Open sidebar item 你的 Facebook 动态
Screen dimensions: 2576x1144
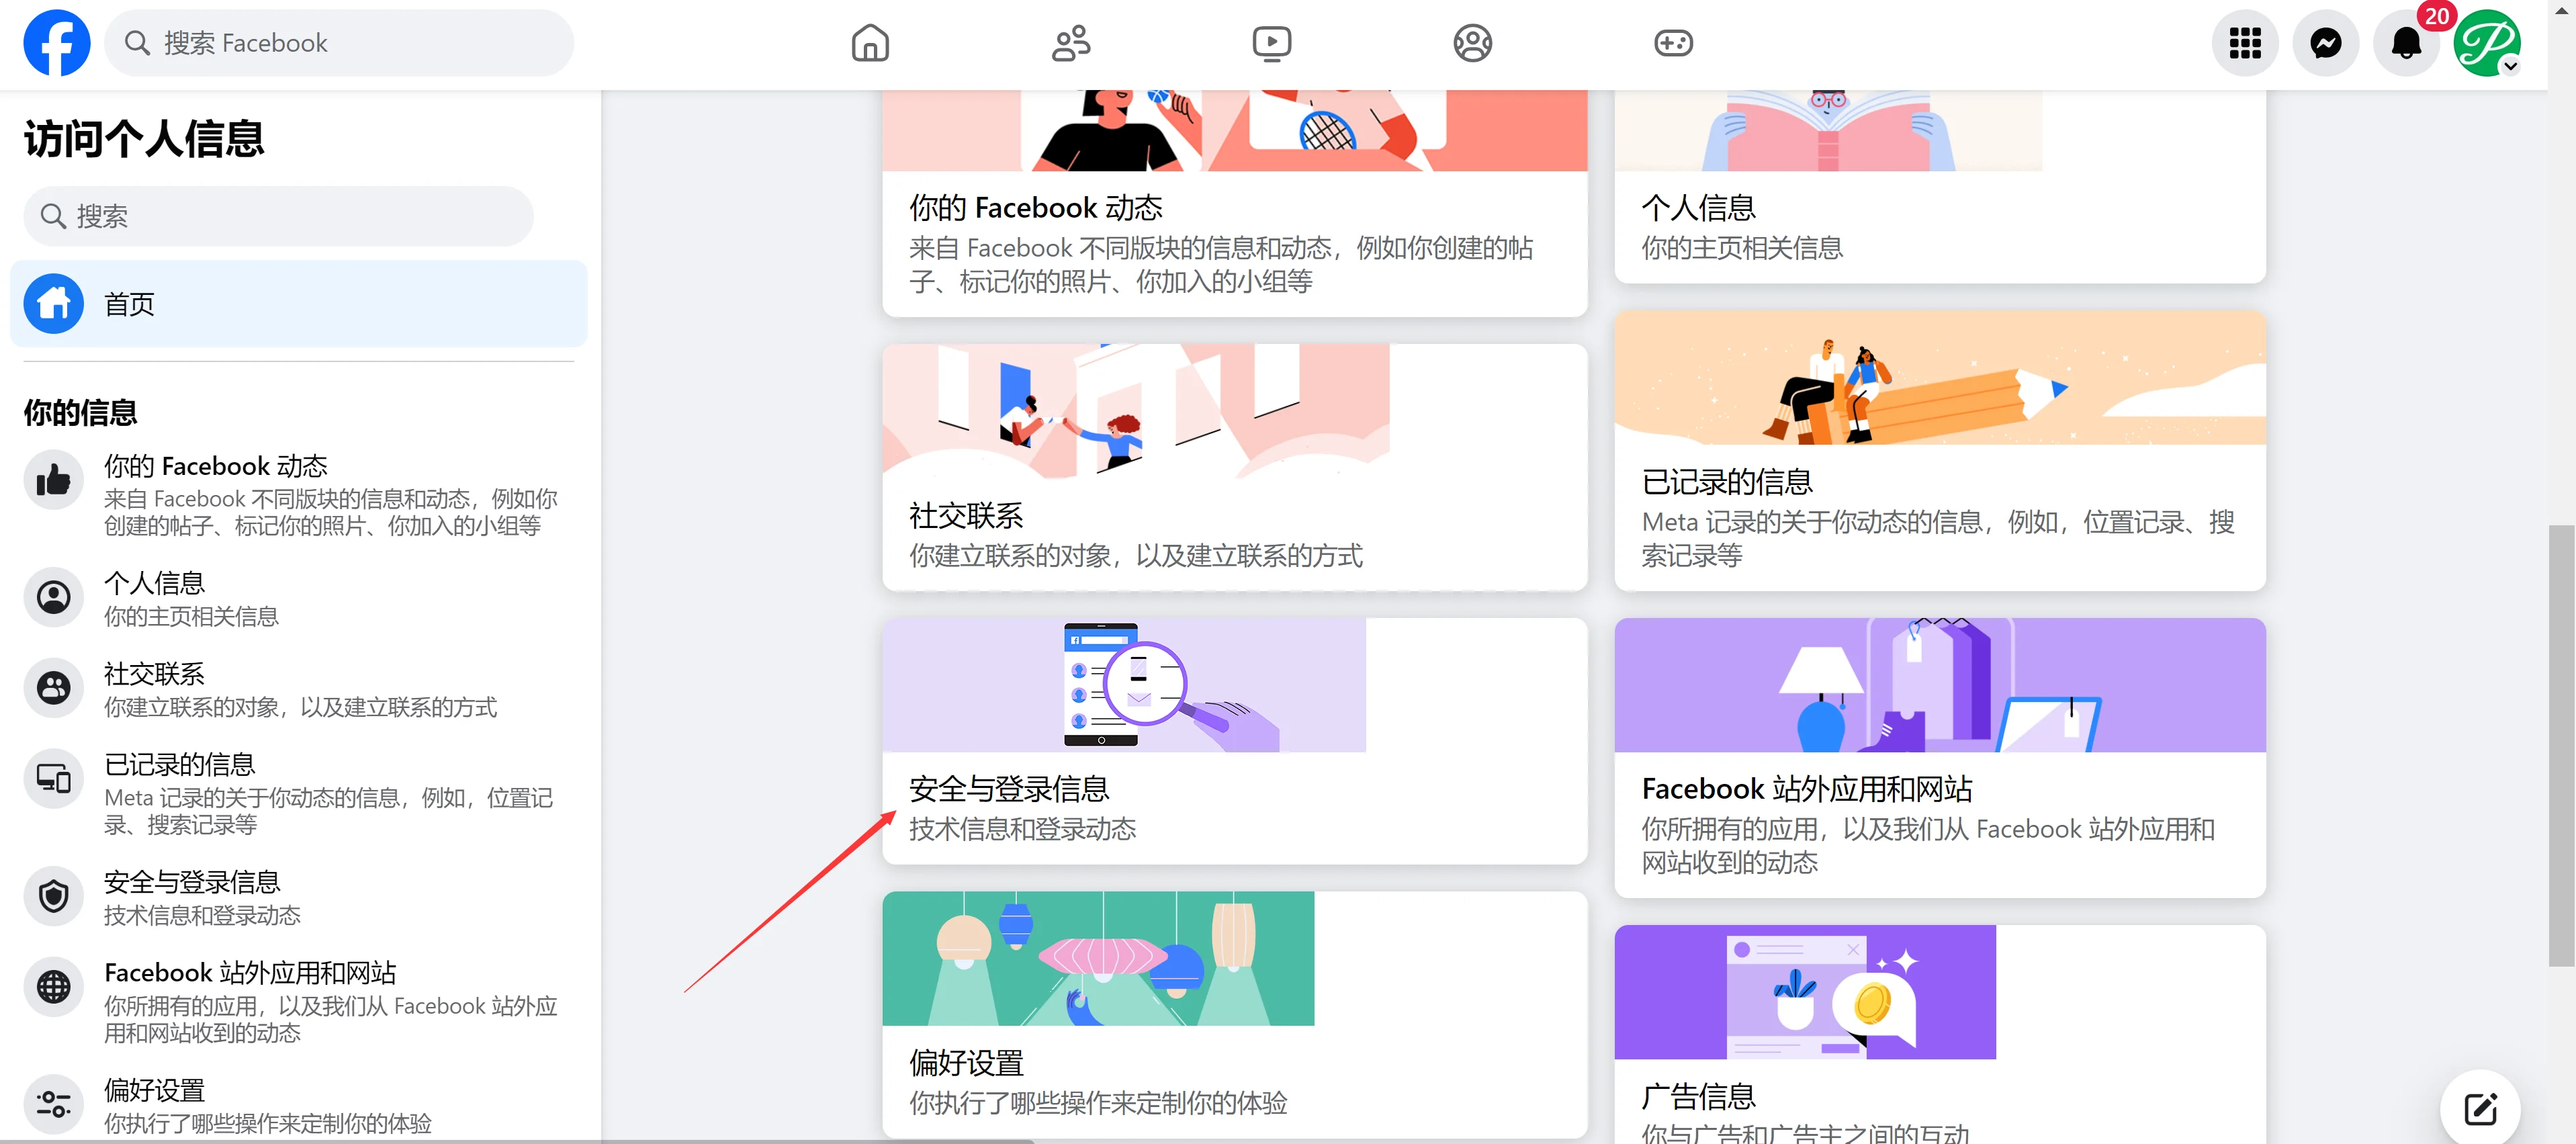[x=299, y=495]
